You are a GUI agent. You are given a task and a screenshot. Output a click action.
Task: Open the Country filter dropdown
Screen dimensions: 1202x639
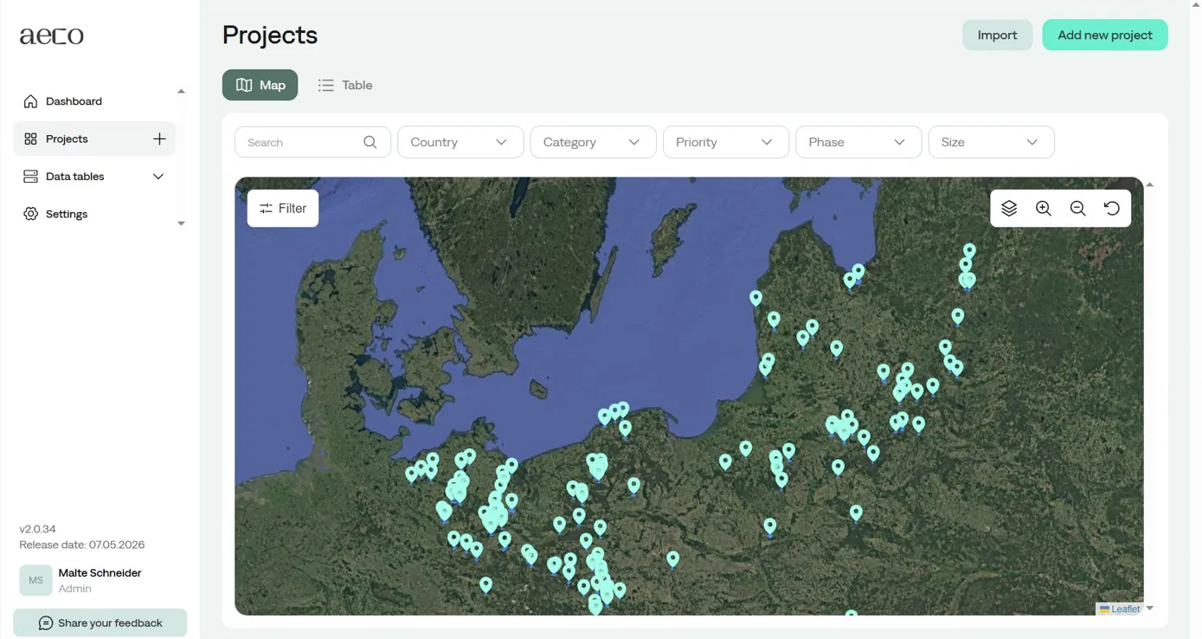[x=460, y=142]
